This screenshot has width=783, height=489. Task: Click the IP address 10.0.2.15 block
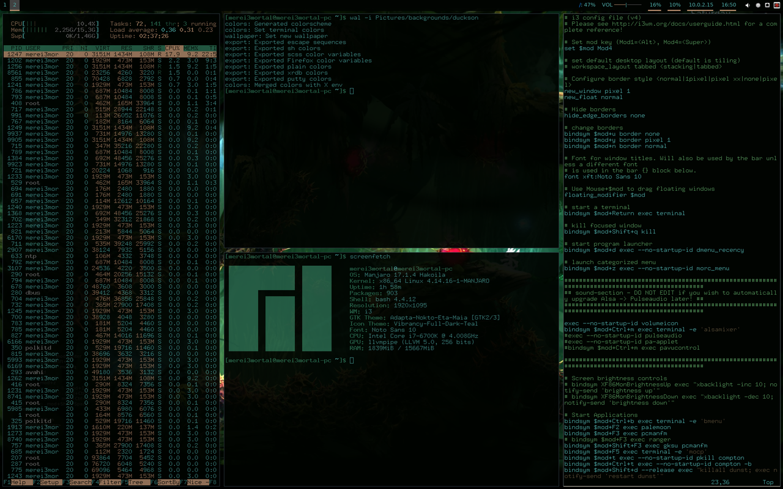(x=700, y=5)
